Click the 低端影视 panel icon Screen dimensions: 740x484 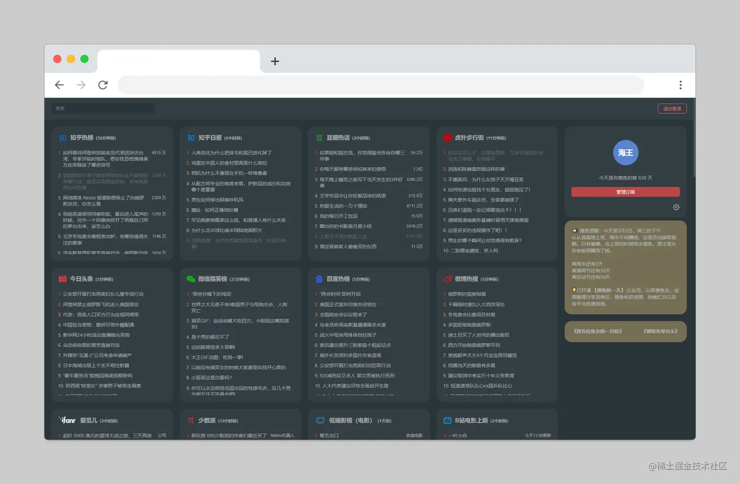tap(320, 420)
